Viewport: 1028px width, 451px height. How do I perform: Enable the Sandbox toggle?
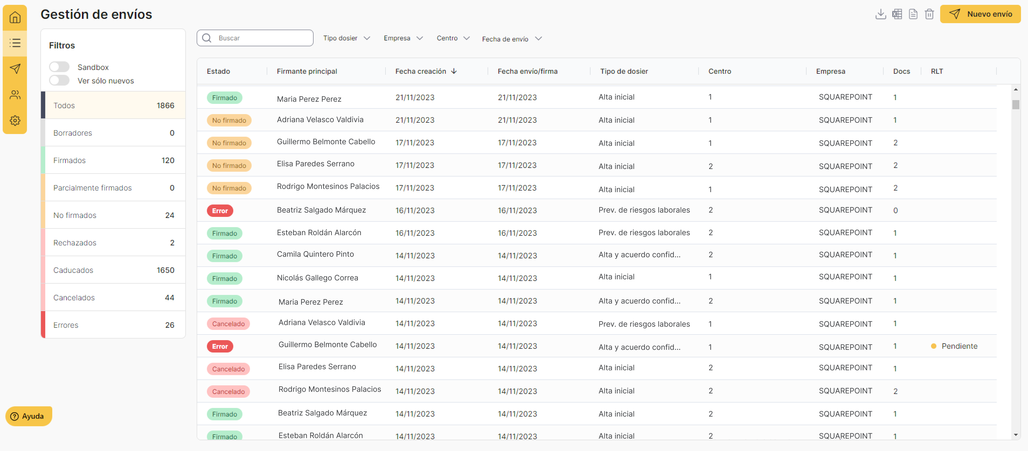[x=59, y=67]
